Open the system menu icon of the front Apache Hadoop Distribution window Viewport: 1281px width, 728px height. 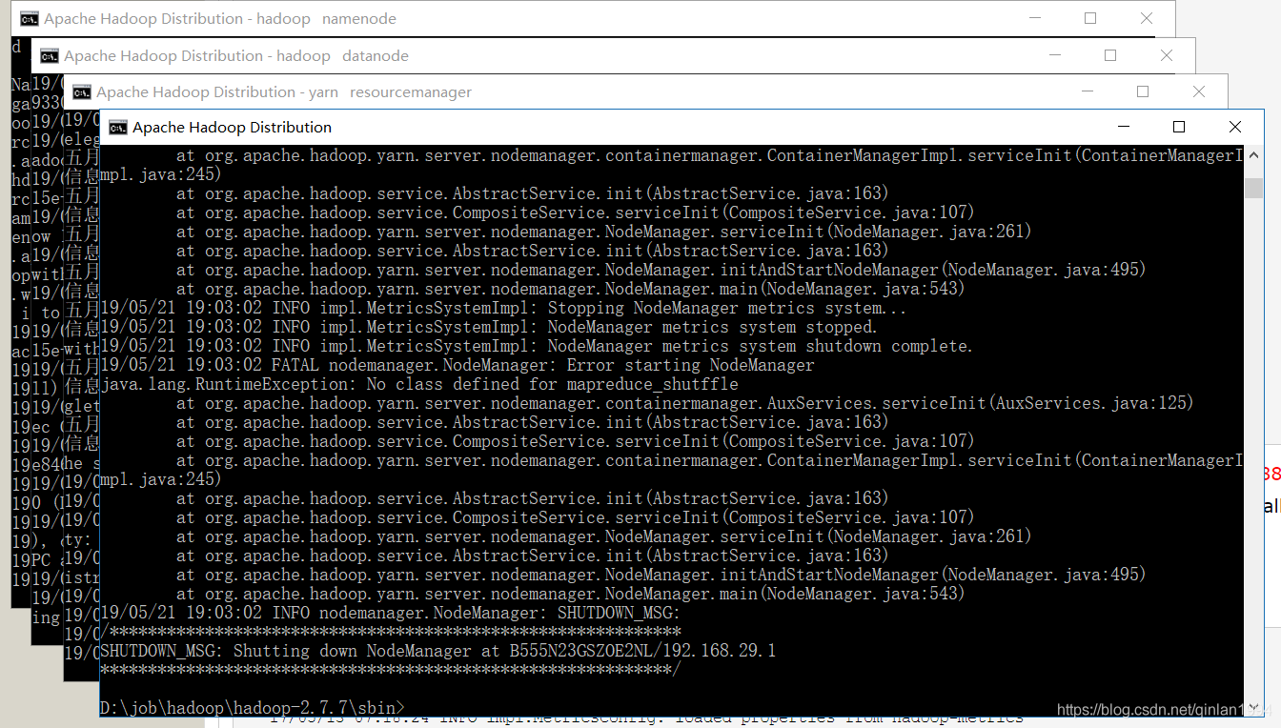point(118,128)
